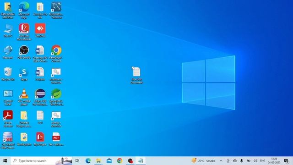Select the WorkPython folder icon

[x=24, y=139]
